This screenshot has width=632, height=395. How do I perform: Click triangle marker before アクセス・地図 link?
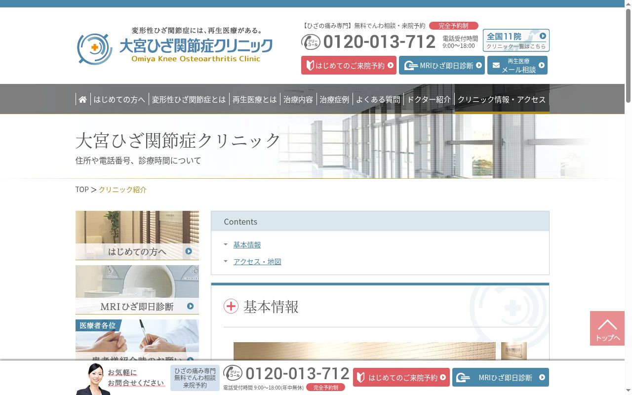click(226, 261)
